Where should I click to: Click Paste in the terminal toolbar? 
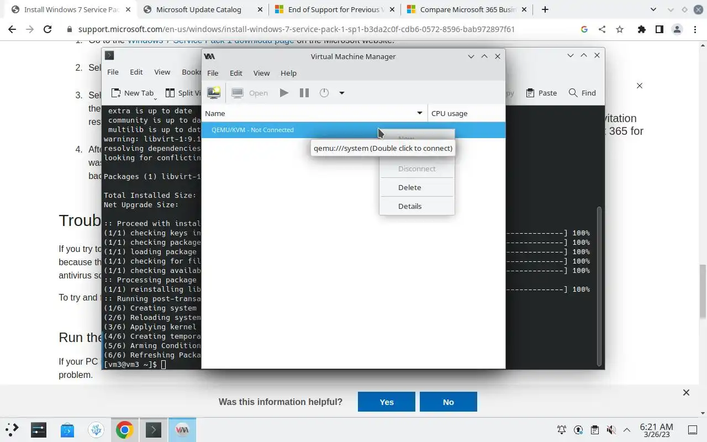tap(541, 93)
